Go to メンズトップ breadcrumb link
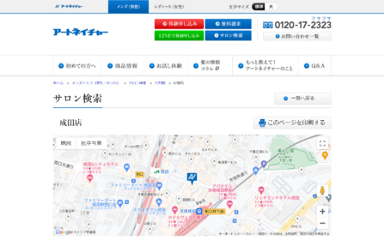 [95, 83]
